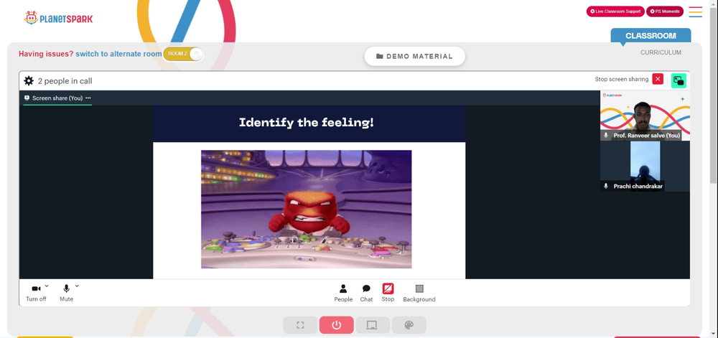Click the camera Turn off icon

(36, 288)
